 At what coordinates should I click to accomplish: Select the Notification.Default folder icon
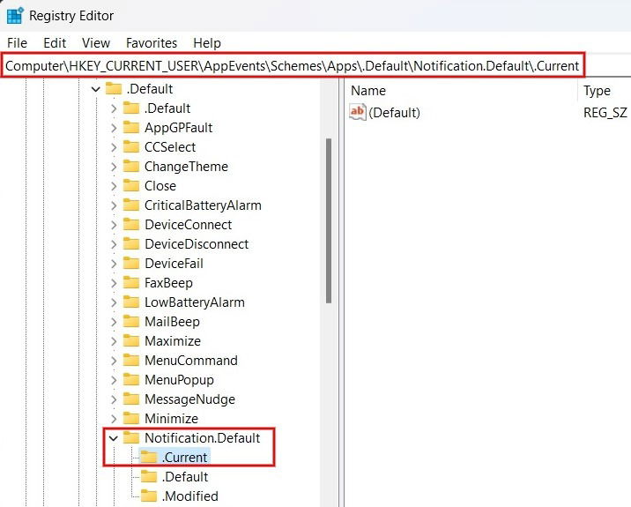(x=131, y=437)
